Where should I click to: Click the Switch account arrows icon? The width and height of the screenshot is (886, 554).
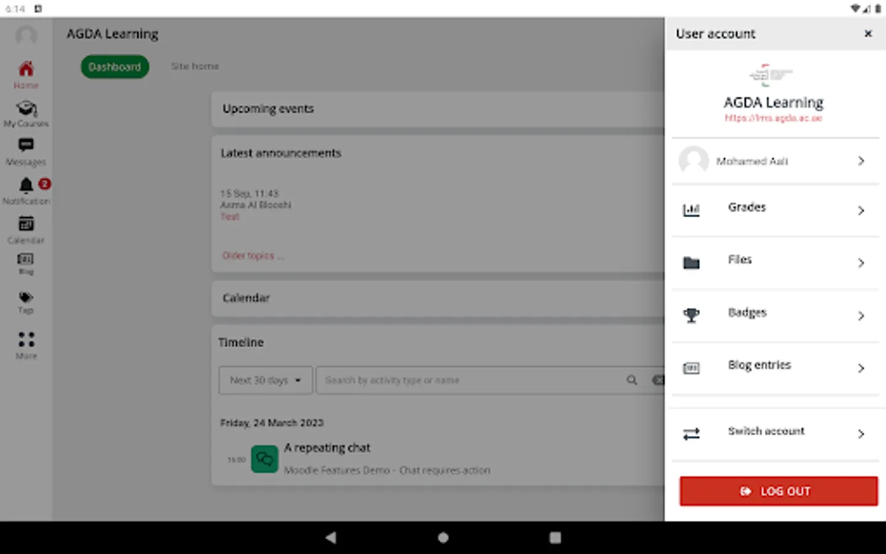tap(692, 434)
